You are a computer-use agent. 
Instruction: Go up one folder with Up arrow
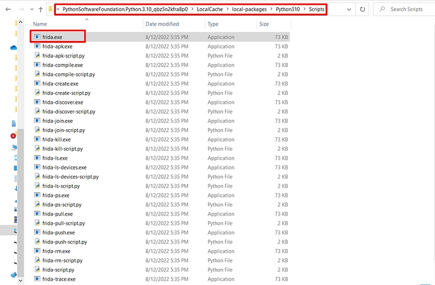tap(42, 9)
